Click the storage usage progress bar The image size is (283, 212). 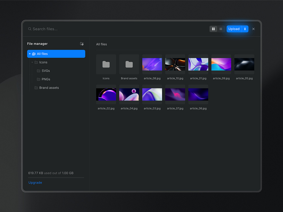56,178
